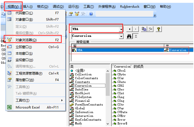Select <全局> in the class list

[80, 70]
